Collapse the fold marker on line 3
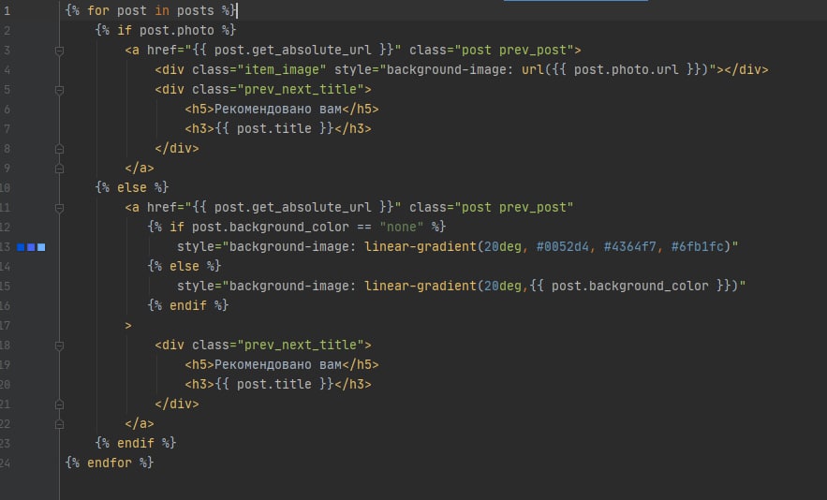The image size is (827, 500). tap(59, 51)
